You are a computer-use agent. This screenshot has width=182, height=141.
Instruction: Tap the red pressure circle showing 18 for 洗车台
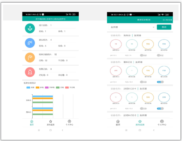(x=116, y=44)
